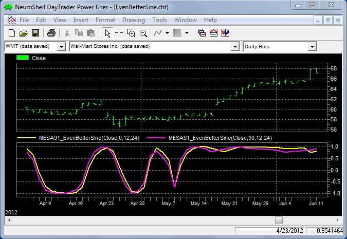The image size is (347, 239).
Task: Click the Zoom Out magnifier icon
Action: 143,33
